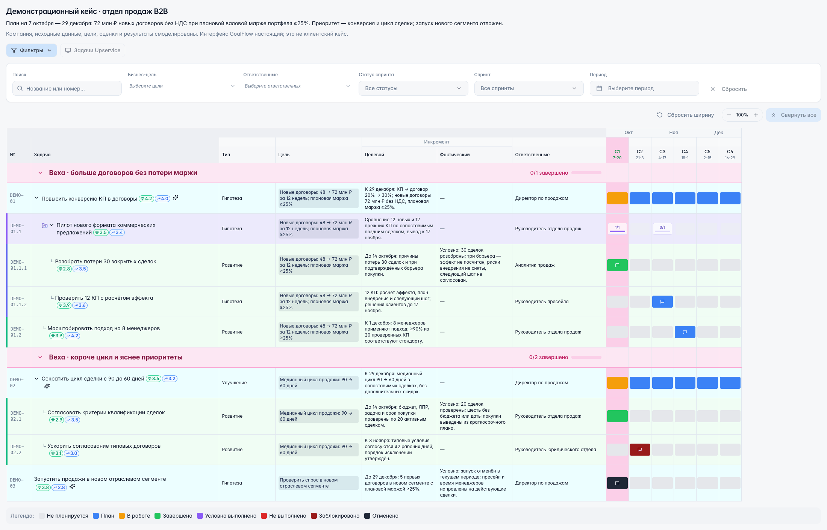Click 0/1 progress cell in Пилот row
827x530 pixels.
point(662,228)
